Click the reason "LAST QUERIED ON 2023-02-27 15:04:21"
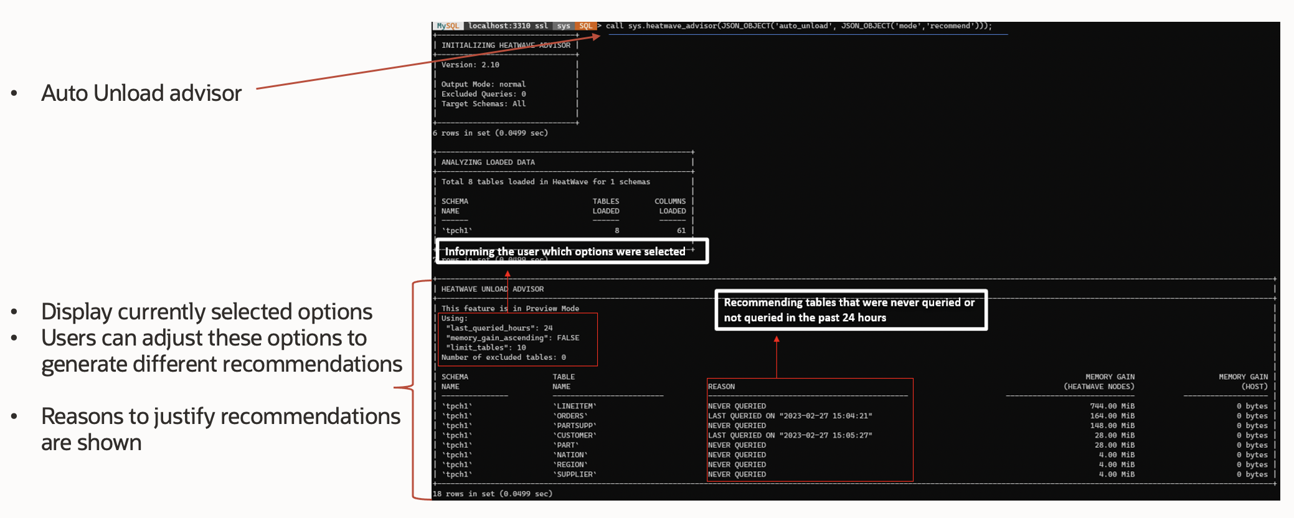Image resolution: width=1294 pixels, height=518 pixels. click(790, 416)
